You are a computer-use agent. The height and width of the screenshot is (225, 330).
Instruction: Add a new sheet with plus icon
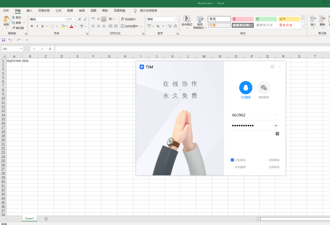(x=46, y=219)
